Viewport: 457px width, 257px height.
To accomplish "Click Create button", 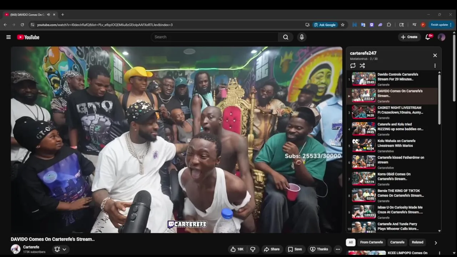I will [409, 37].
